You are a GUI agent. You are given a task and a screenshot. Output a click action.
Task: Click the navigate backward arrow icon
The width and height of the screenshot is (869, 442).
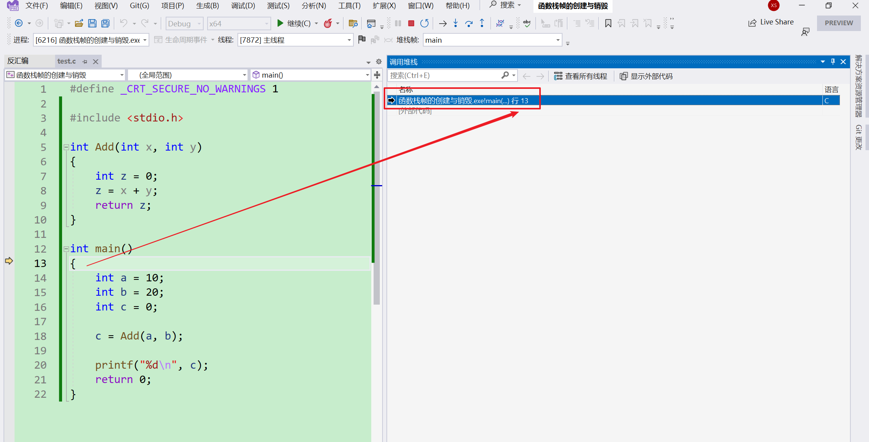tap(18, 23)
